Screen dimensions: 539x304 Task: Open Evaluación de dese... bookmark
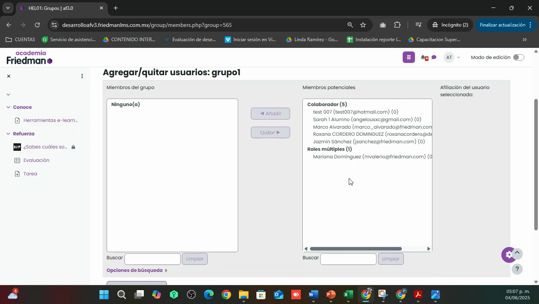pyautogui.click(x=190, y=40)
